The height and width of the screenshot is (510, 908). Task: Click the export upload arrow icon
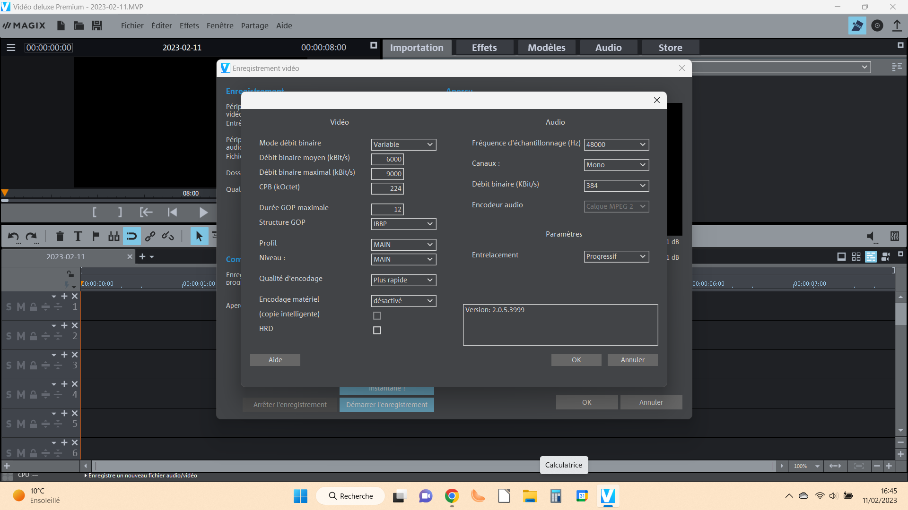pyautogui.click(x=897, y=25)
